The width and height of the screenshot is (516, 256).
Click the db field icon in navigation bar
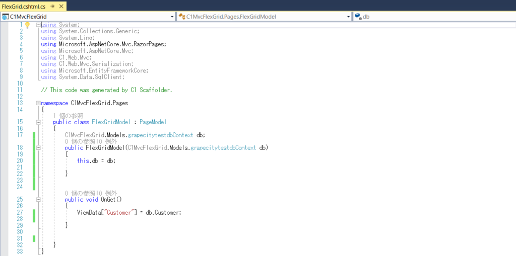pos(358,17)
